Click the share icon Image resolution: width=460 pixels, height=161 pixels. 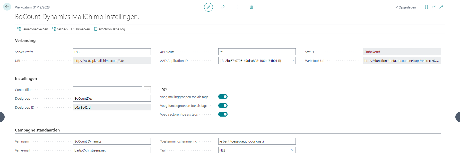point(223,7)
